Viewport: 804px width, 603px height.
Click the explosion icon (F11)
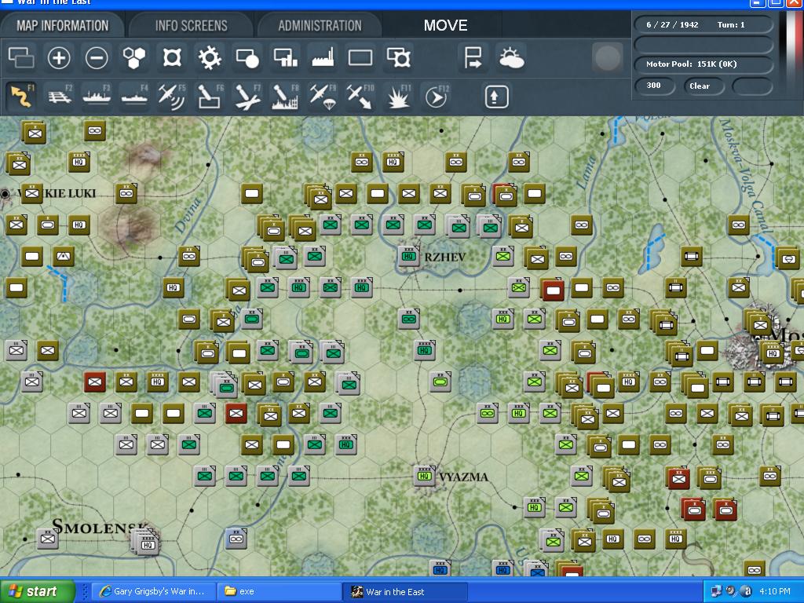398,97
